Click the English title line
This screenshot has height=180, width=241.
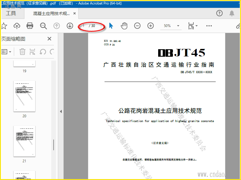coord(160,121)
